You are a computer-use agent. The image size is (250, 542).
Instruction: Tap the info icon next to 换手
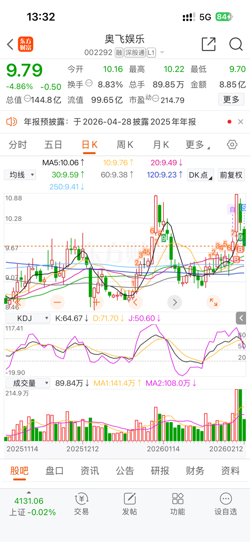pyautogui.click(x=89, y=83)
